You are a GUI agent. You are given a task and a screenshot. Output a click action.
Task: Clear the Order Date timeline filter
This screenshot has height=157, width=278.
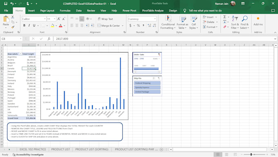click(159, 55)
